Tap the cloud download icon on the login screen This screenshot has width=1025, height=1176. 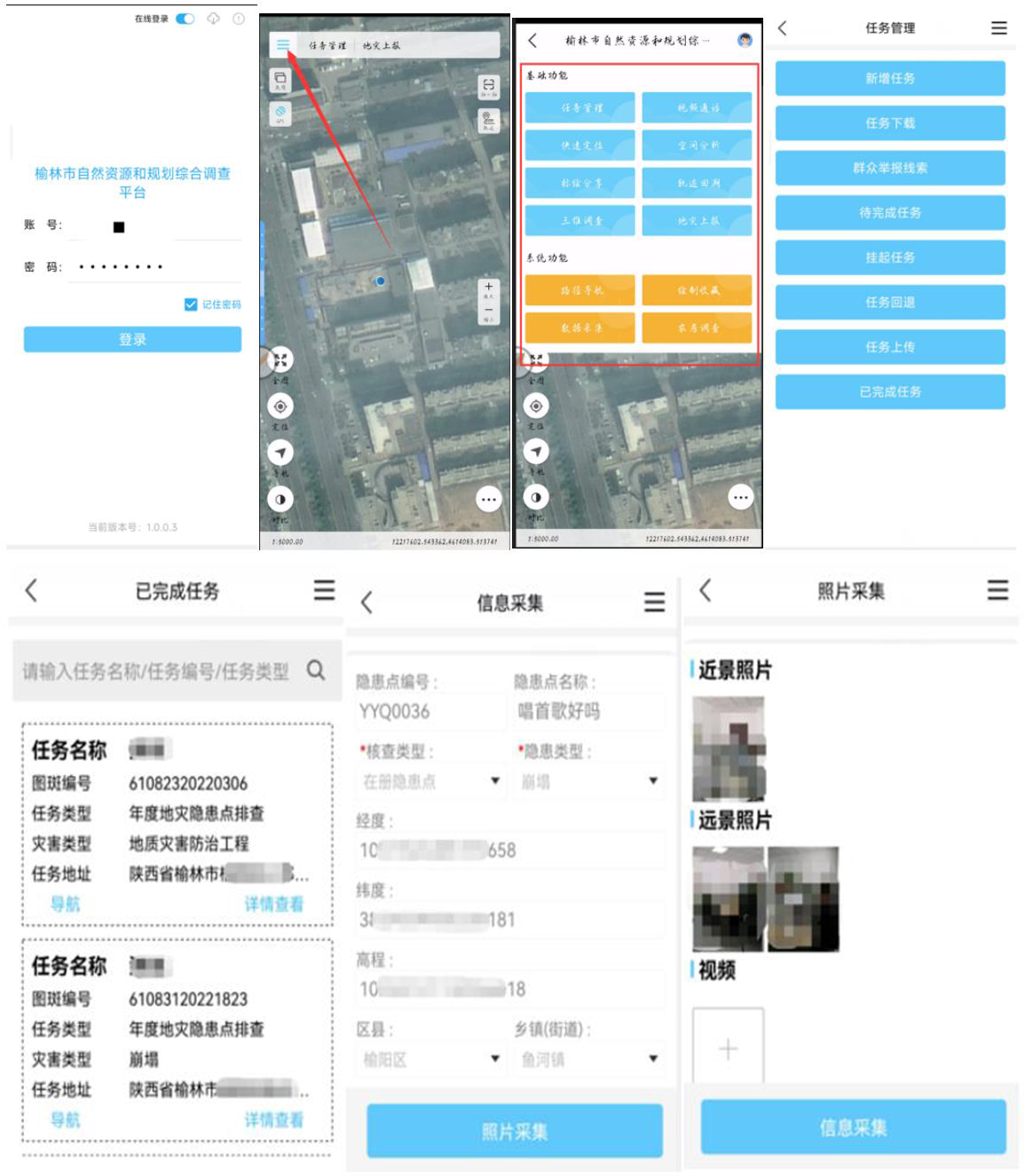tap(213, 19)
